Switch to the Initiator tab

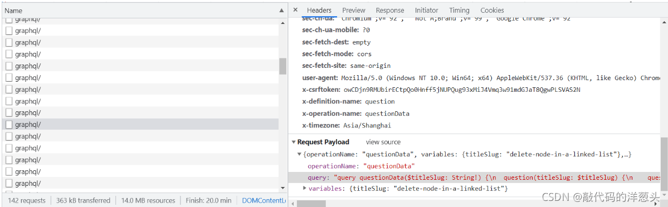coord(426,10)
